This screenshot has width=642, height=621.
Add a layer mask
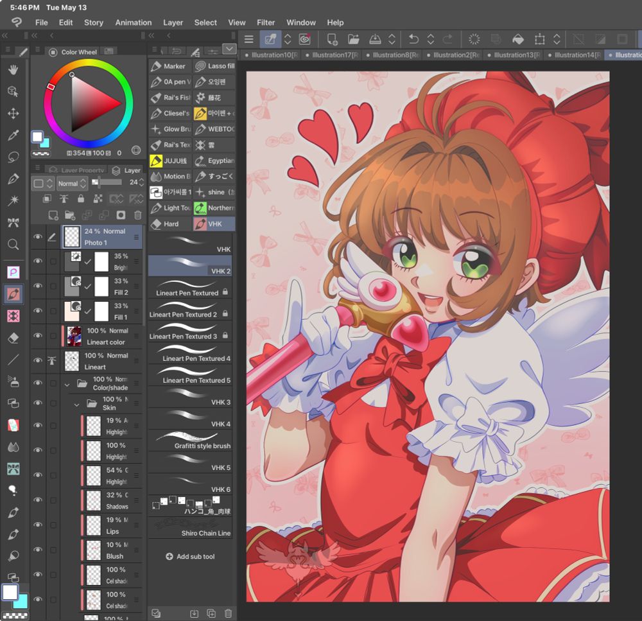click(121, 215)
